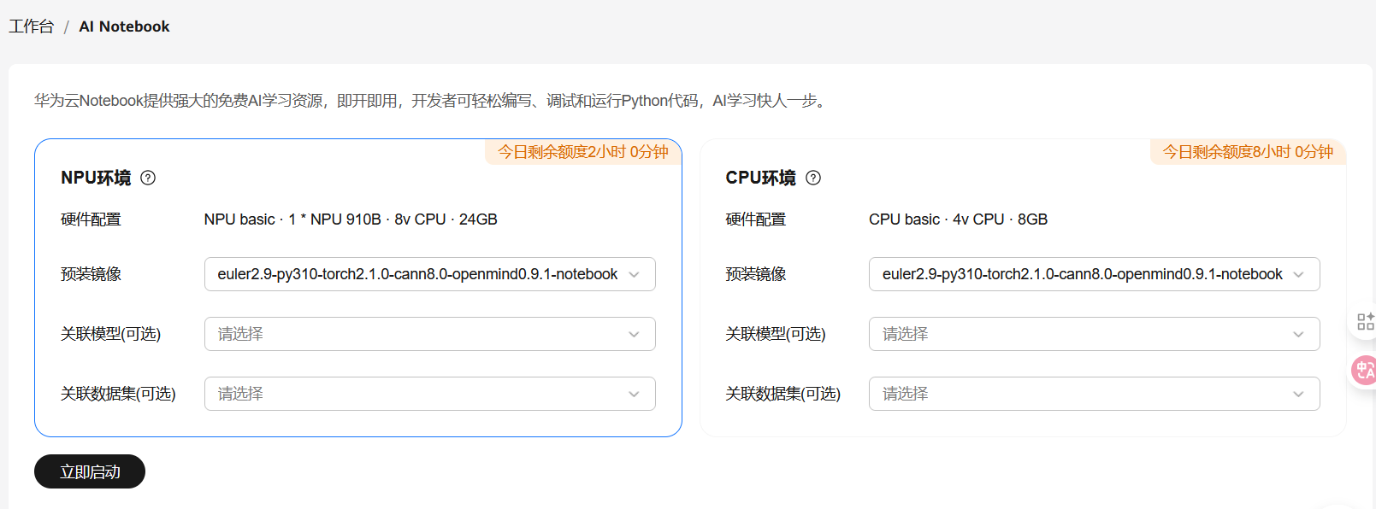Click the help icon beside CPU环境
Screen dimensions: 1376x509
click(813, 178)
